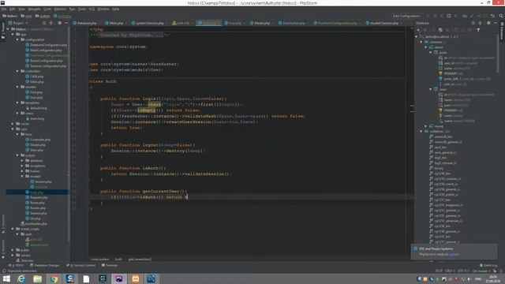Open File Explorer from taskbar
The width and height of the screenshot is (505, 284).
point(37,278)
